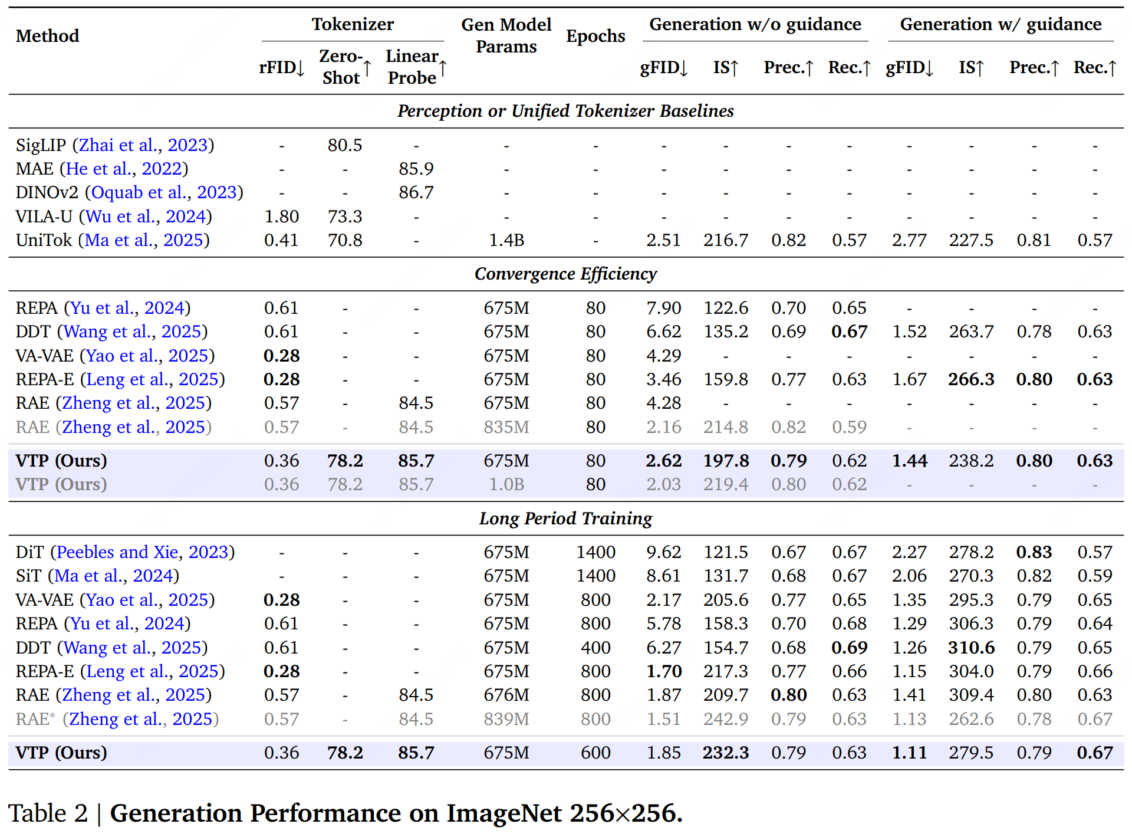Click the Wu et al., 2024 citation
This screenshot has height=837, width=1132.
point(146,216)
